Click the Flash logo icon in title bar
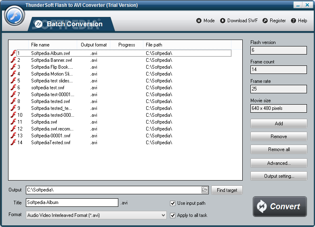The width and height of the screenshot is (315, 227). (15, 16)
